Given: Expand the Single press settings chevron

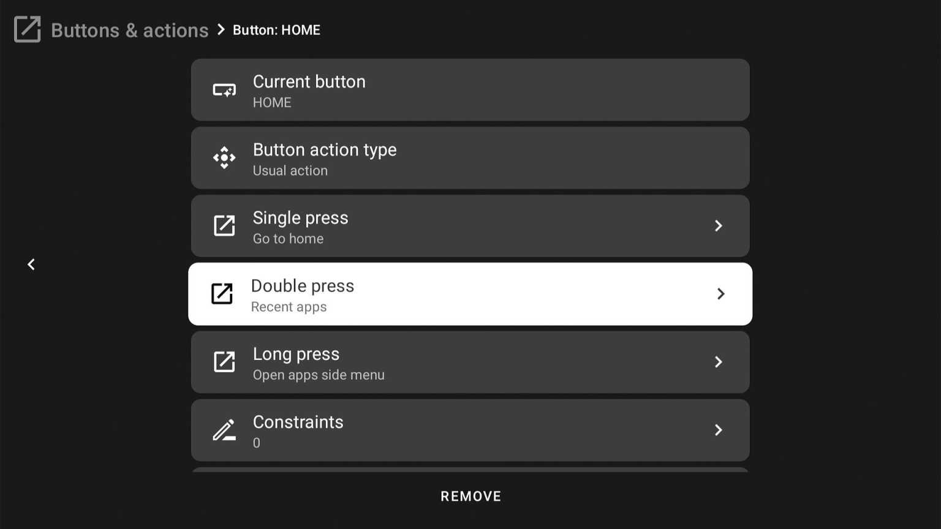Looking at the screenshot, I should coord(718,226).
